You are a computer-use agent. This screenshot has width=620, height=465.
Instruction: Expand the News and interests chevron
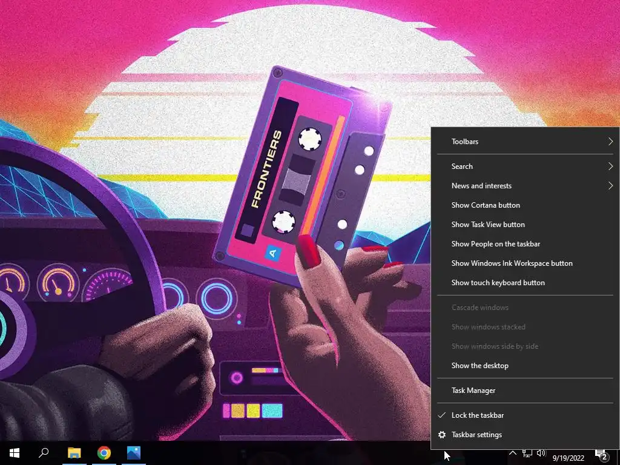(x=610, y=186)
